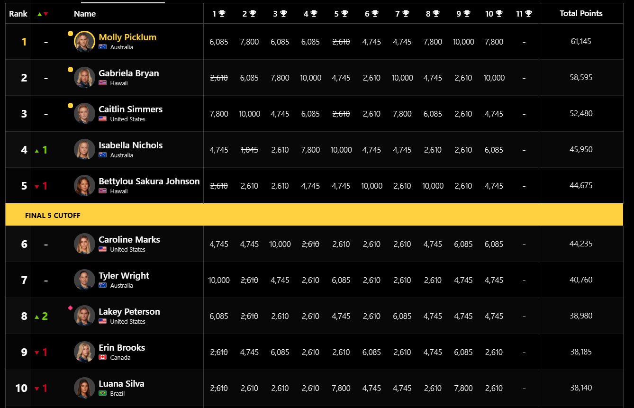Open Bettylou Sakura Johnson's name link
The height and width of the screenshot is (408, 634).
(x=149, y=181)
